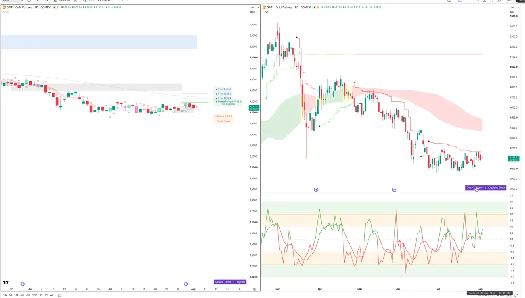Click the 4,111.6 current price tag on left chart
Viewport: 525px width, 298px height.
pyautogui.click(x=254, y=107)
